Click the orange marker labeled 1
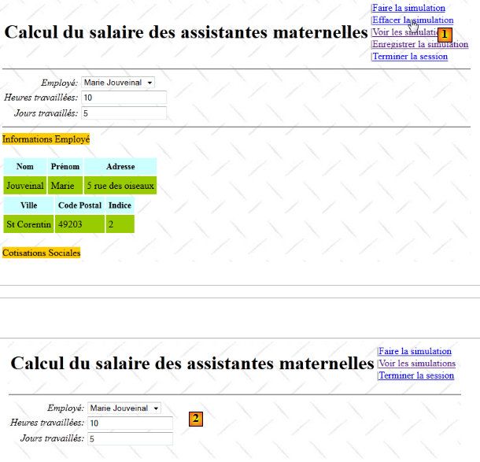The image size is (480, 462). click(445, 35)
